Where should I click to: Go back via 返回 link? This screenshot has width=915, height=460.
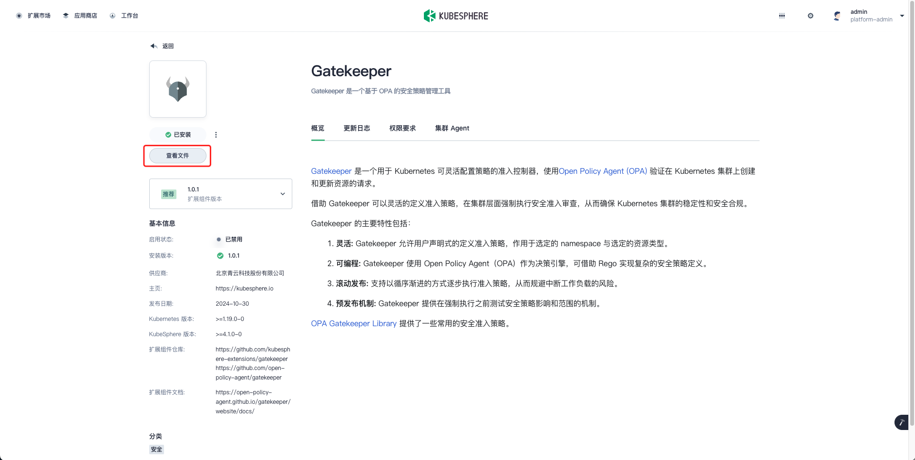click(x=168, y=46)
